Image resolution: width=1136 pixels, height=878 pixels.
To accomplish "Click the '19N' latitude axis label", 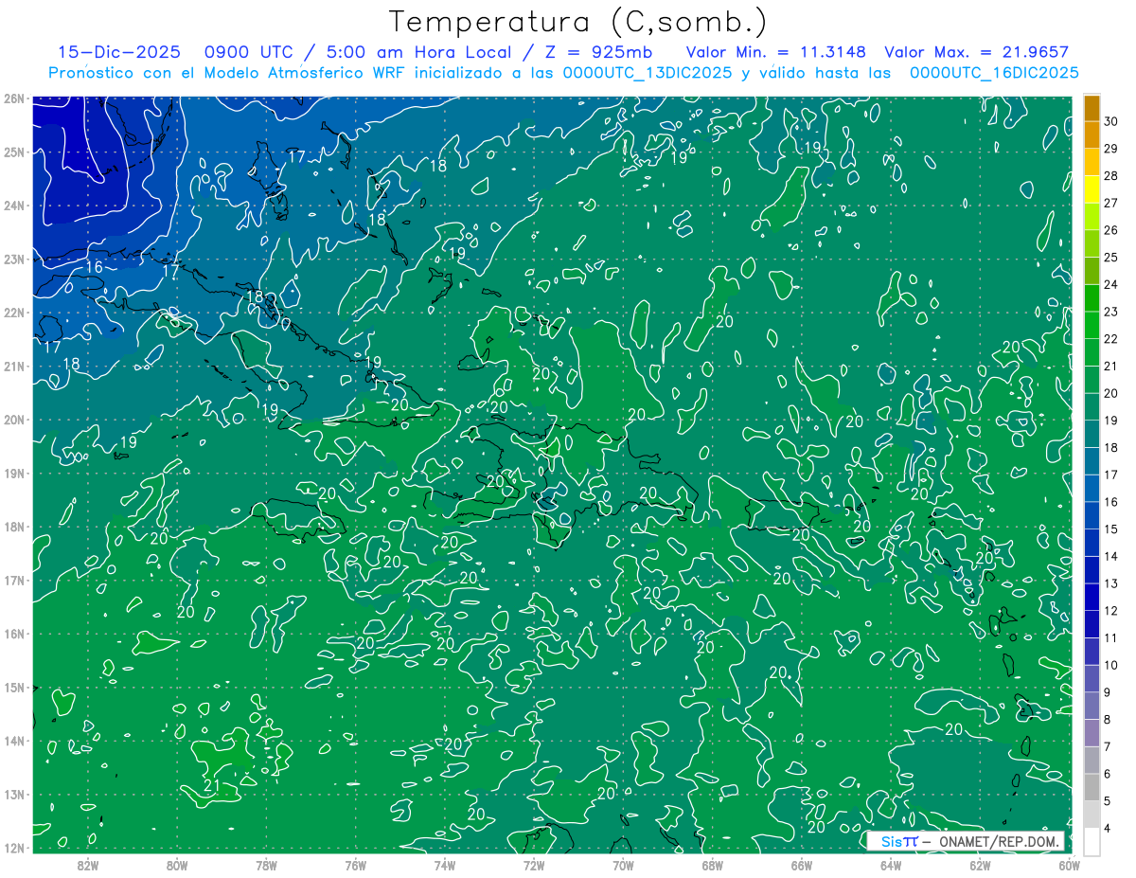I will tap(13, 474).
